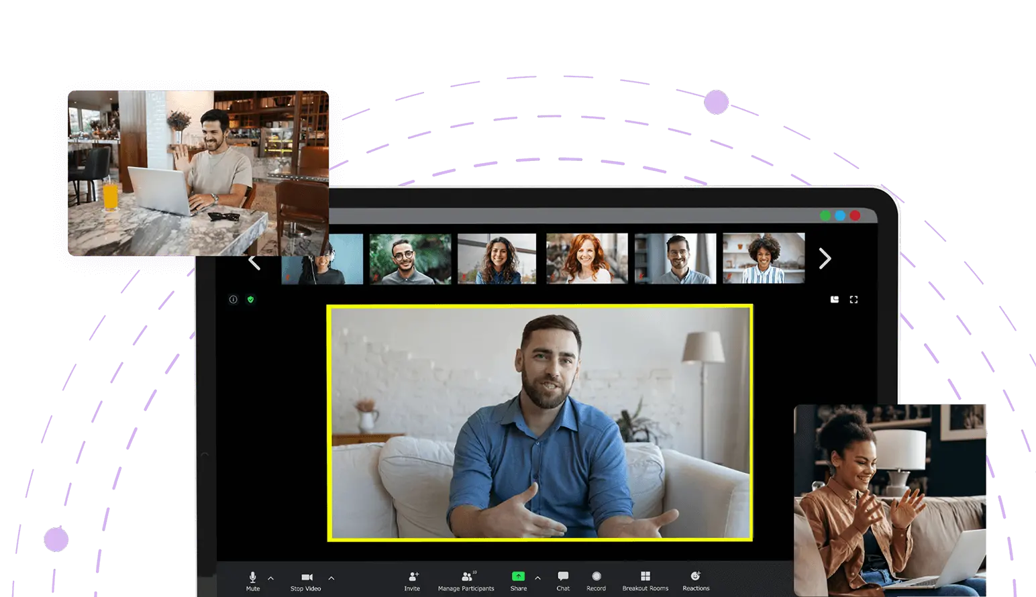Click the green Share screen icon
The height and width of the screenshot is (597, 1036).
pos(518,576)
